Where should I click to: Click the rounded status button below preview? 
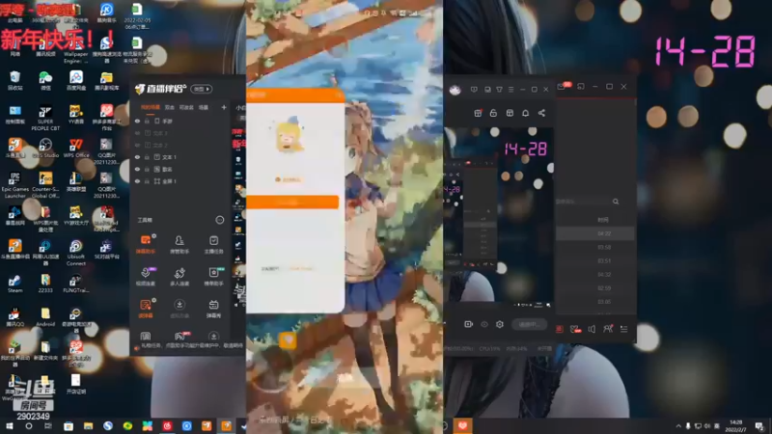529,324
